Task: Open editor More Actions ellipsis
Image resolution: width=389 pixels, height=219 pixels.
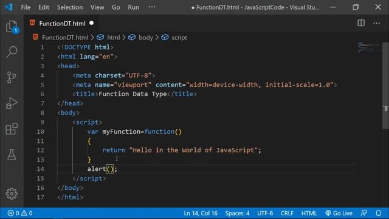Action: point(376,23)
